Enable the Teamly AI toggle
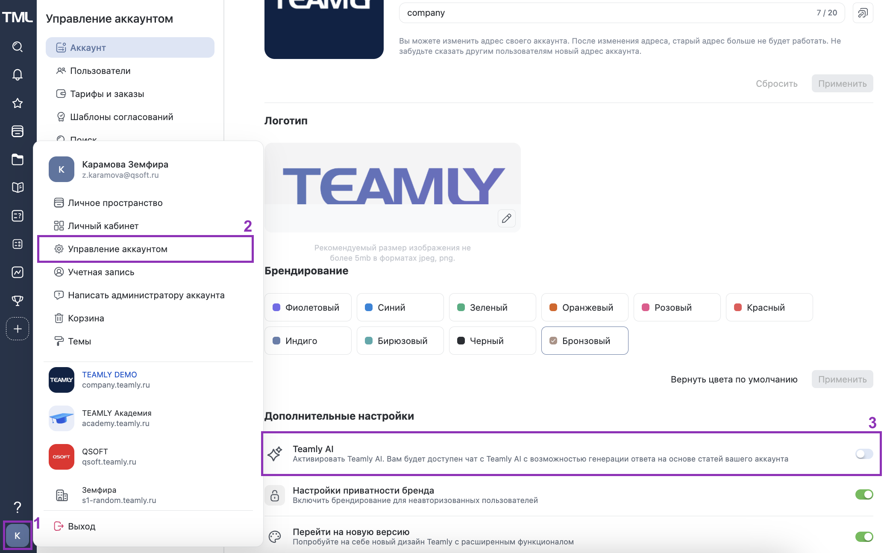Viewport: 887px width, 553px height. pos(864,454)
